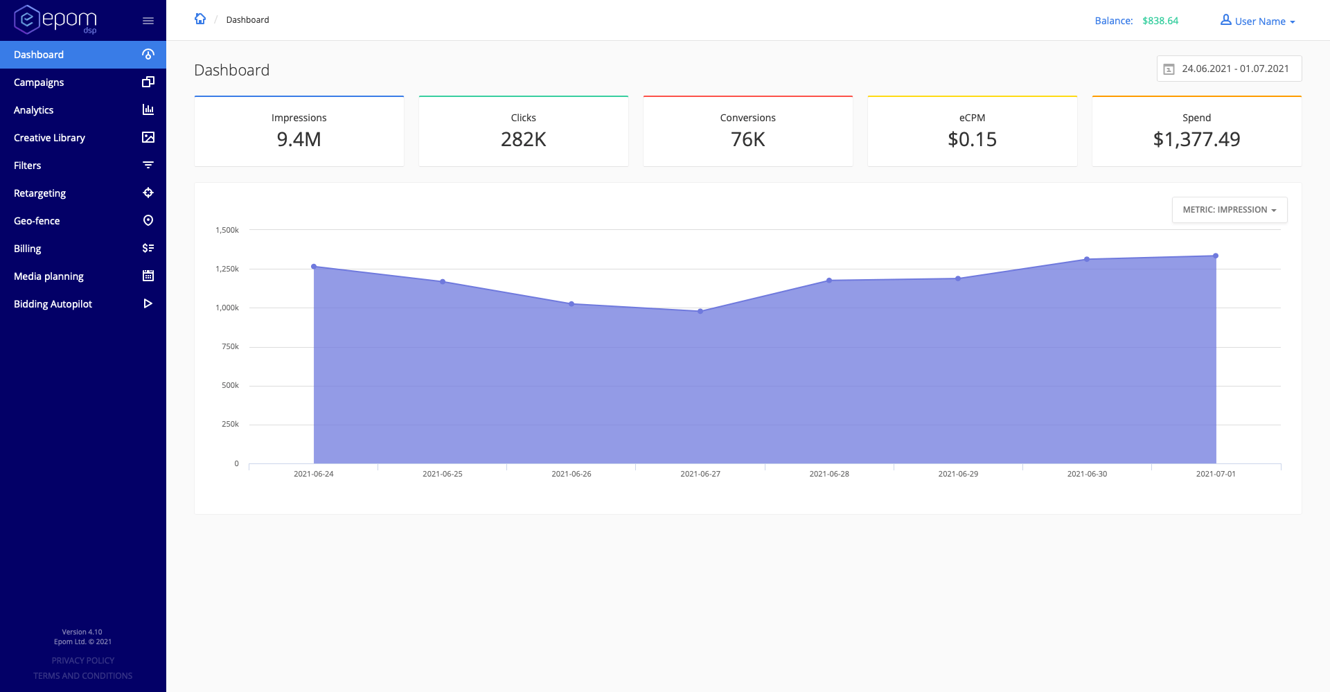Image resolution: width=1330 pixels, height=692 pixels.
Task: Open the Retargeting section
Action: (83, 193)
